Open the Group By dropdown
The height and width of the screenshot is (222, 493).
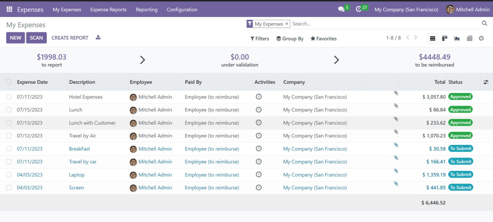pyautogui.click(x=290, y=39)
